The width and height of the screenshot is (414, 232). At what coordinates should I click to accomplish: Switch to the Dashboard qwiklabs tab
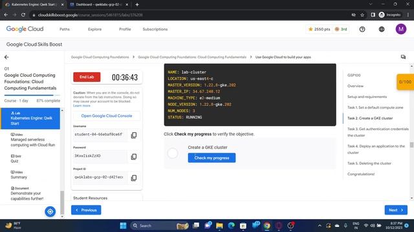98,5
